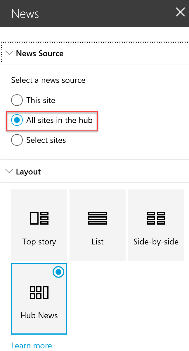This screenshot has height=351, width=189.
Task: Click the Layout section heading text
Action: click(x=28, y=172)
